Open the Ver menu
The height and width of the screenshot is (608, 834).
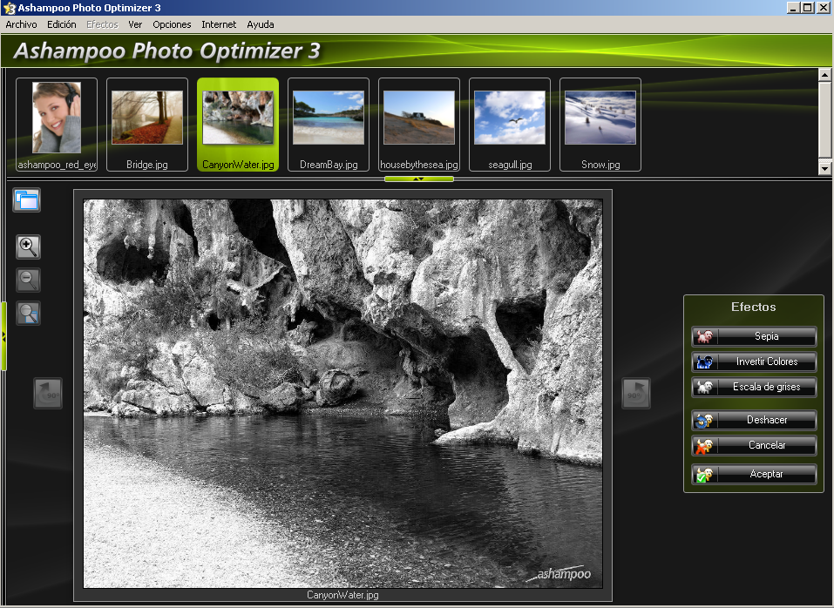135,24
